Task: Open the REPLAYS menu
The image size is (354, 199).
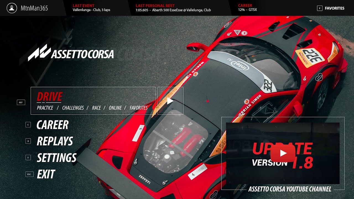Action: [55, 141]
